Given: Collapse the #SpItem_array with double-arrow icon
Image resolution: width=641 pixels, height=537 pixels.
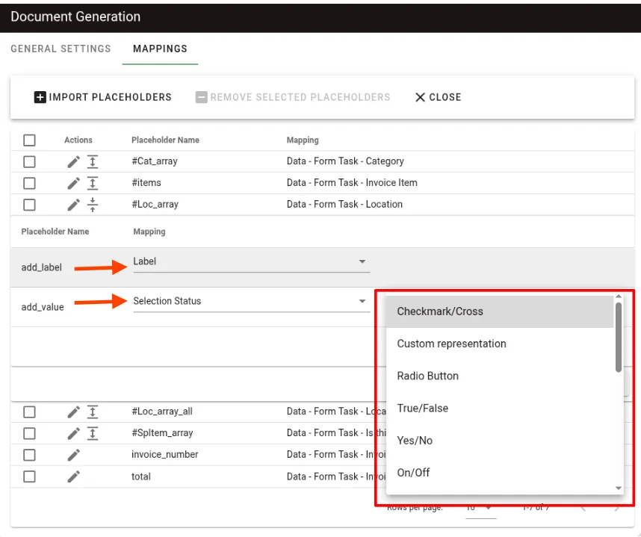Looking at the screenshot, I should [x=93, y=432].
